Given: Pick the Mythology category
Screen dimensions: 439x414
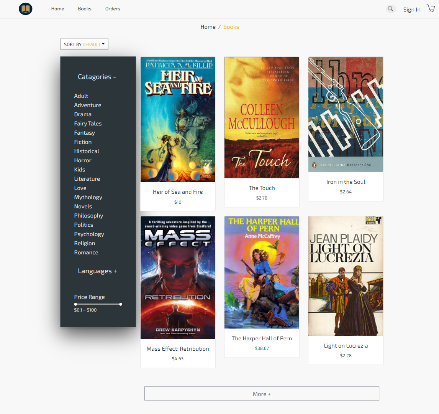Looking at the screenshot, I should click(x=88, y=198).
